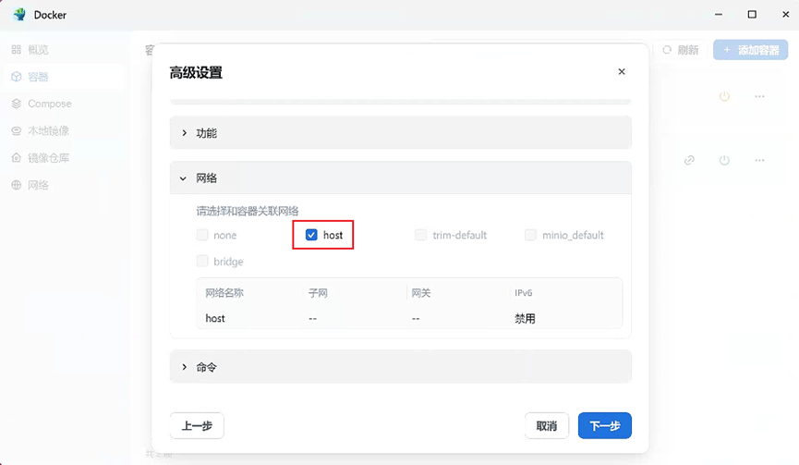This screenshot has height=465, width=799.
Task: Click the green power icon in second container row
Action: pos(724,160)
